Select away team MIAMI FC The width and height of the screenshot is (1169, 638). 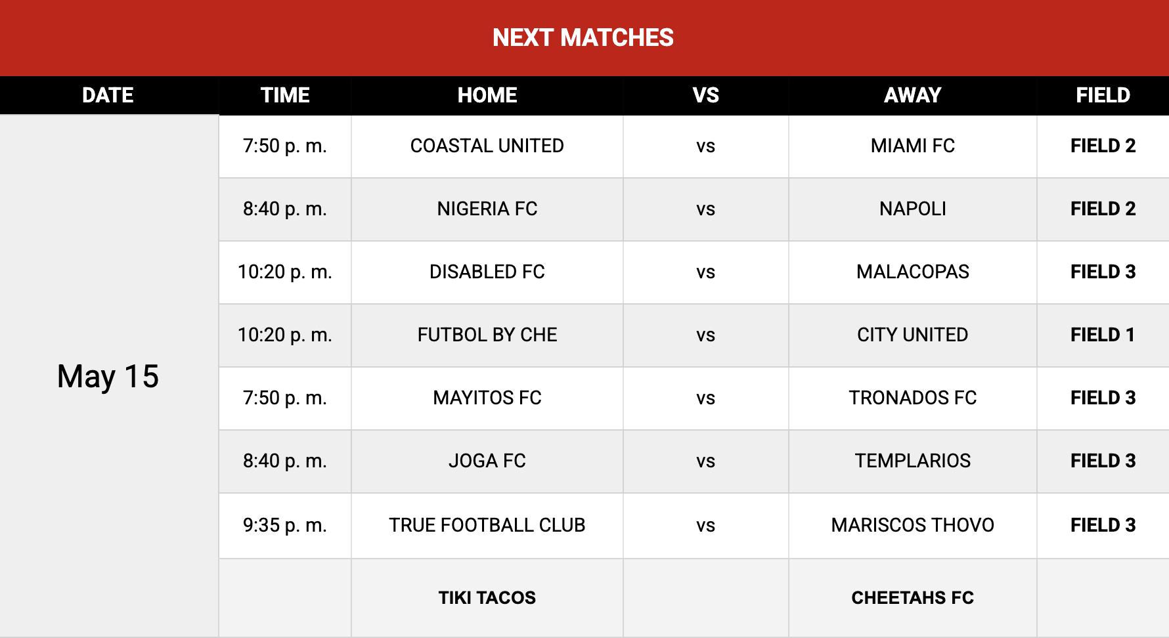913,146
